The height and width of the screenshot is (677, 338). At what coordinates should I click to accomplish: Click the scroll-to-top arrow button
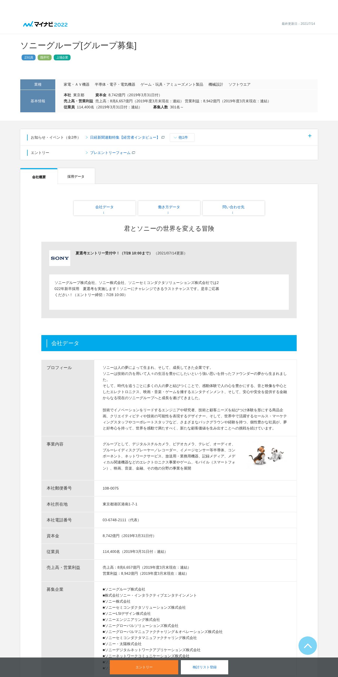coord(307,646)
